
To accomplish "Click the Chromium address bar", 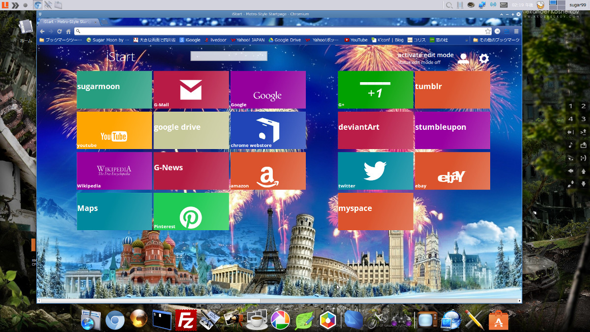I will 283,31.
